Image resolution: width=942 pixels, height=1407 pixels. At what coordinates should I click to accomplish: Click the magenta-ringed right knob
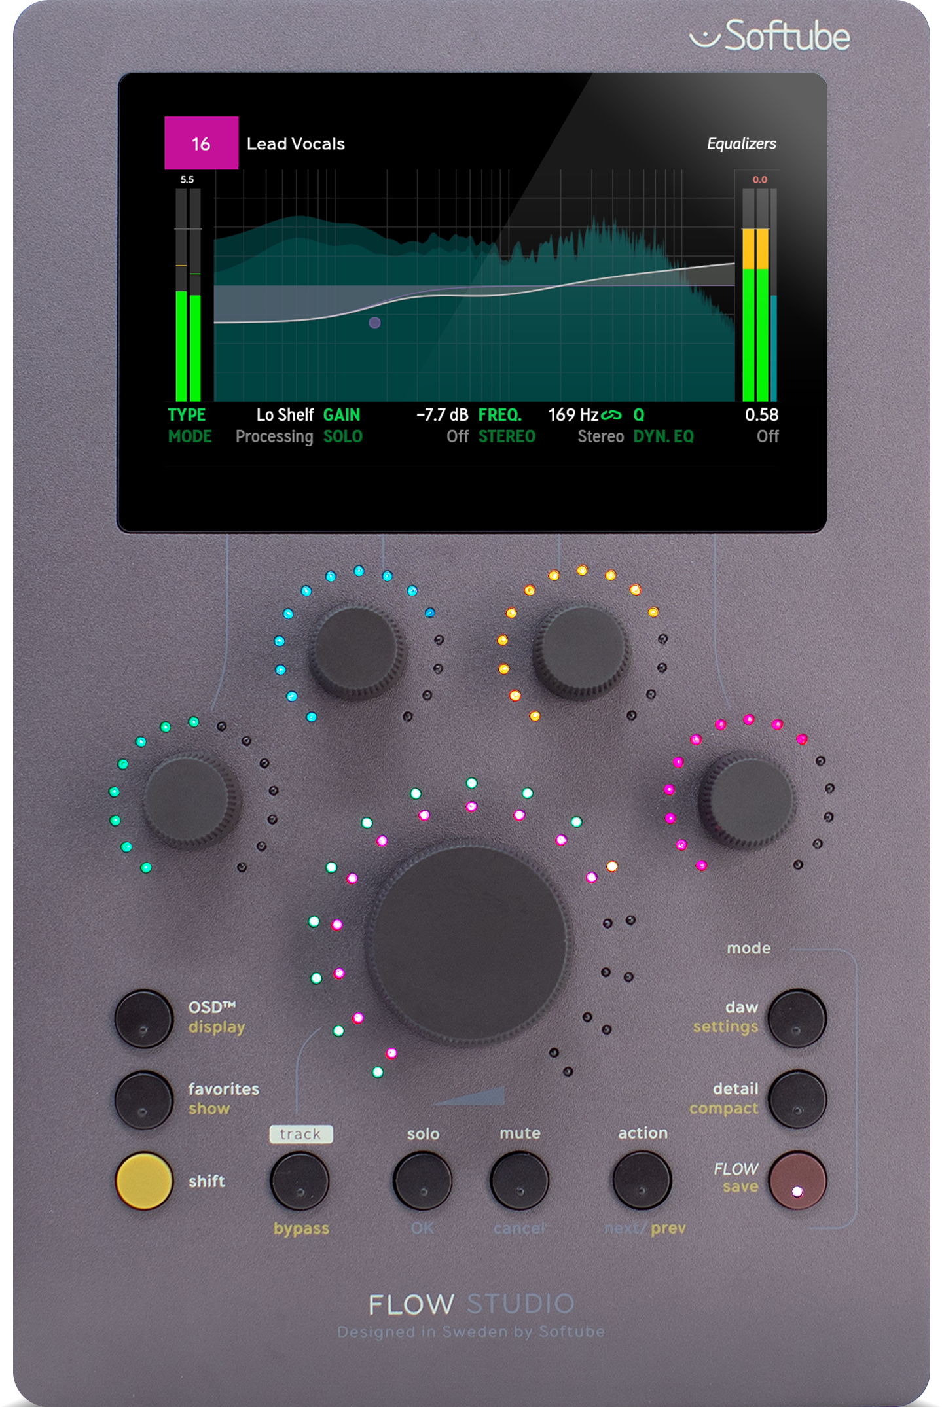click(x=747, y=800)
